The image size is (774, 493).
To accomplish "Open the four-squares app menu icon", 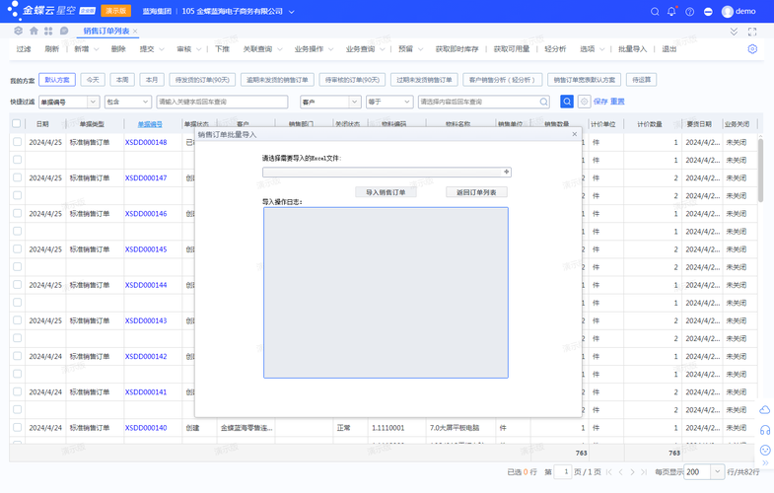I will 48,31.
